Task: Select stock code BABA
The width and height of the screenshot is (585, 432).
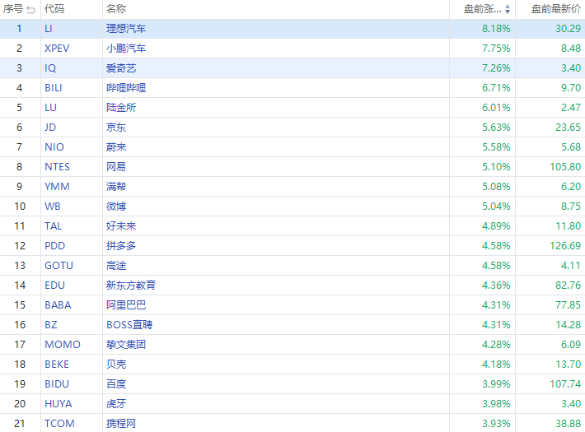Action: (58, 305)
